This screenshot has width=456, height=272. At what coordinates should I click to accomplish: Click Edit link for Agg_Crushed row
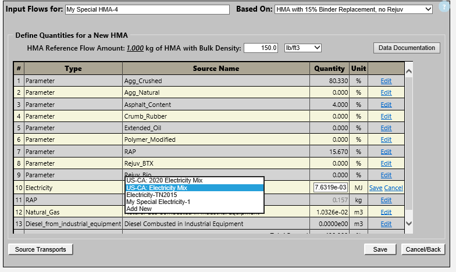pos(386,81)
